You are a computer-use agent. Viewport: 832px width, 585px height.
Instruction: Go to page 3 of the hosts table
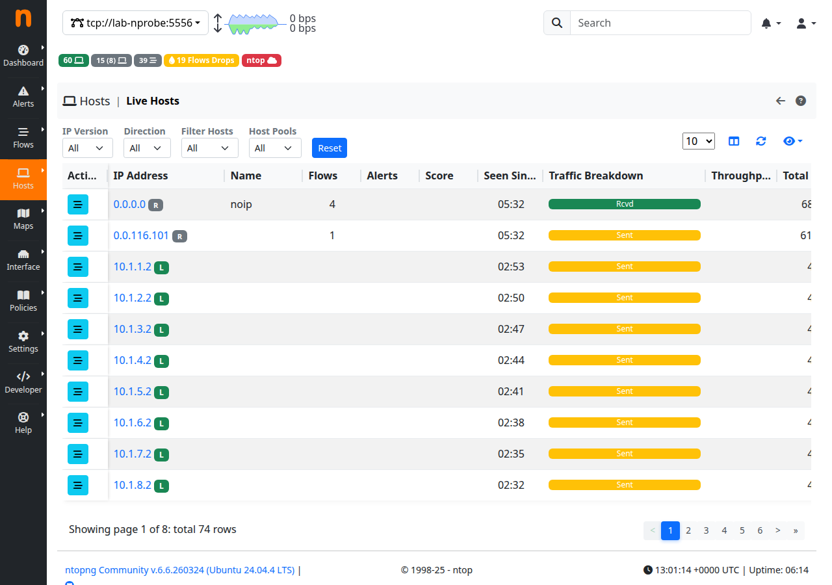(706, 530)
